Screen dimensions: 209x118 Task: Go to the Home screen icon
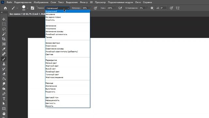(x=5, y=8)
